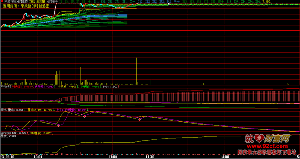Click the red triangle marker at 量比 curve bottom
Viewport: 300px width, 159px height.
22,131
